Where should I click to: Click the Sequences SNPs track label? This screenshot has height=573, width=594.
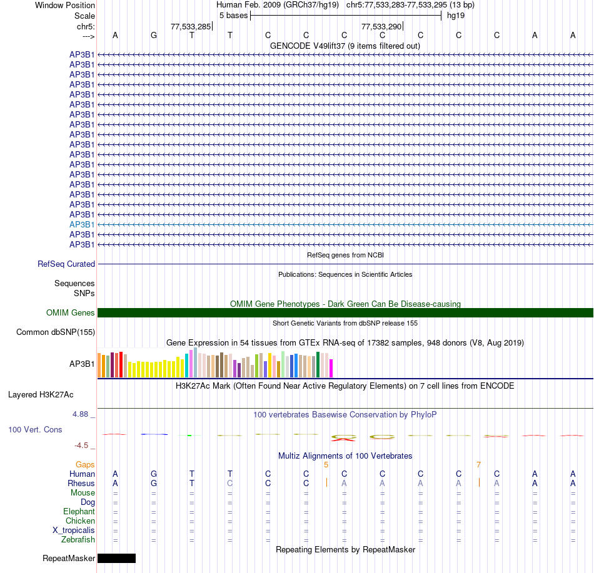74,288
